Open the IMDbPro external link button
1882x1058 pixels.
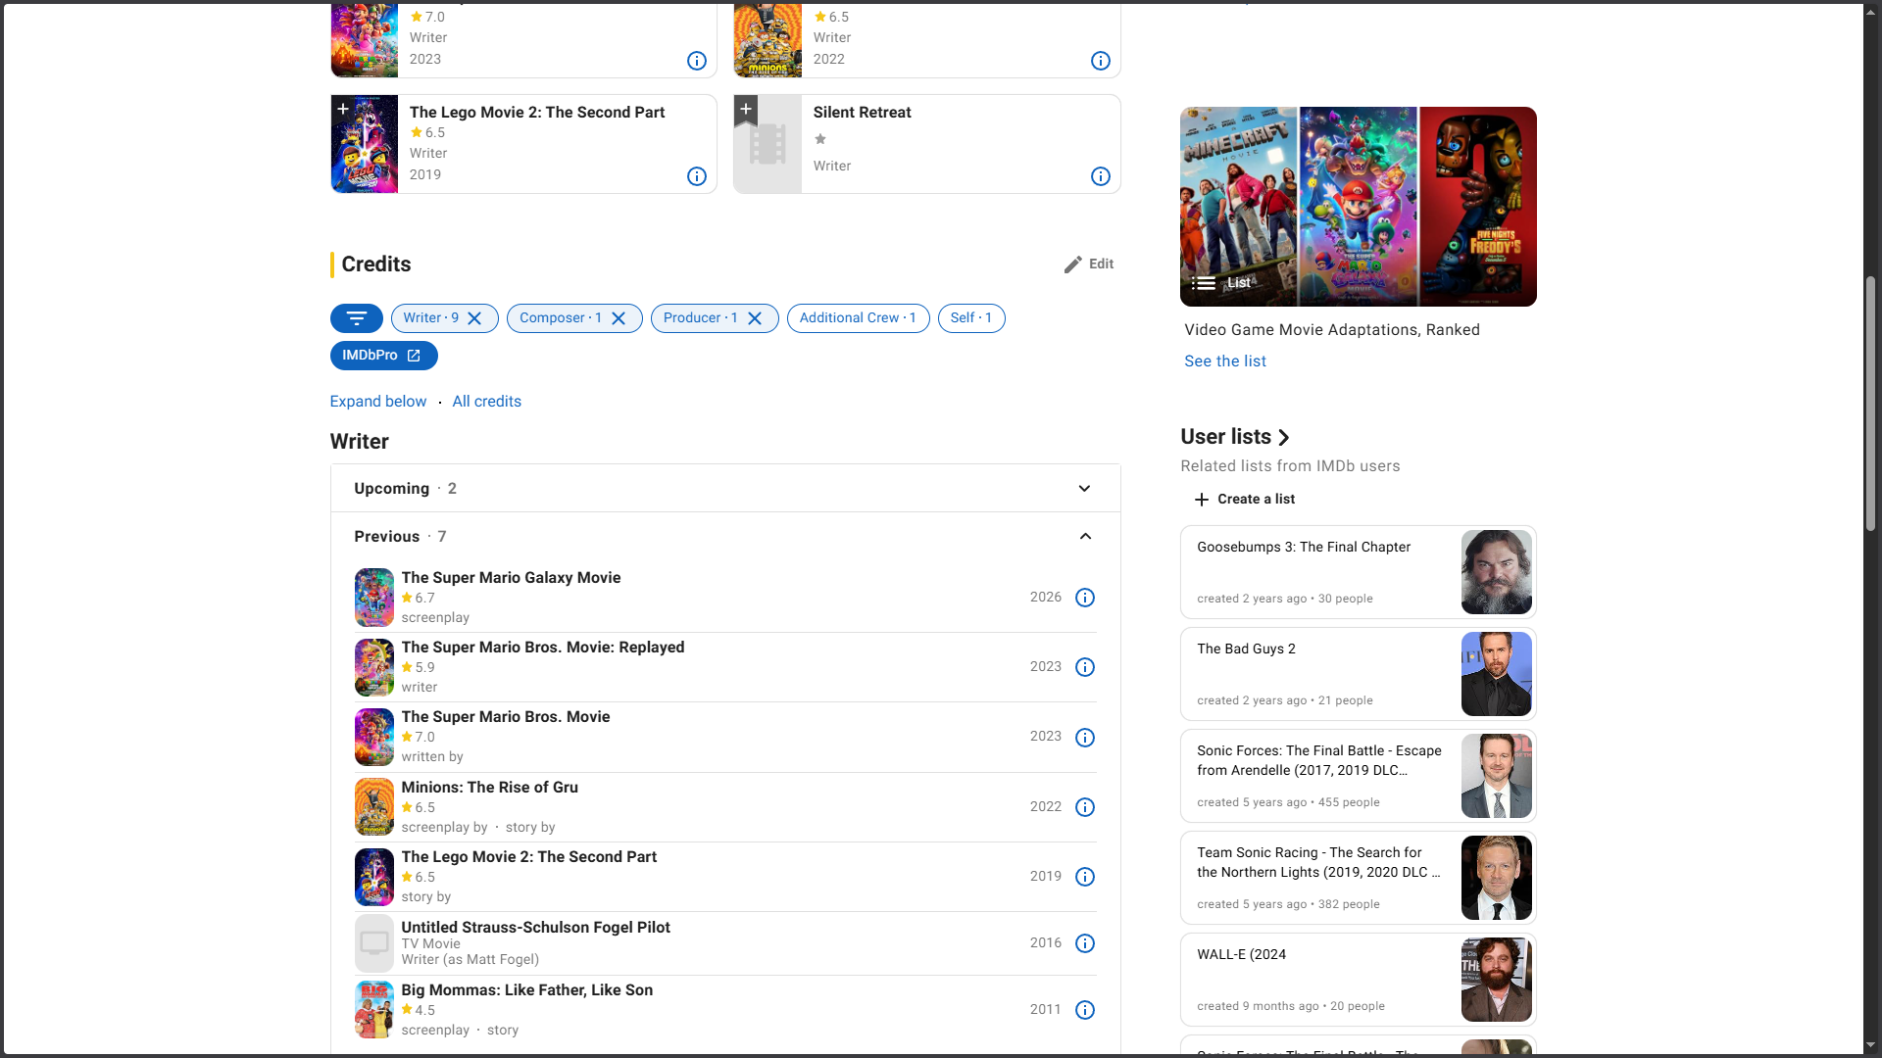pyautogui.click(x=383, y=356)
